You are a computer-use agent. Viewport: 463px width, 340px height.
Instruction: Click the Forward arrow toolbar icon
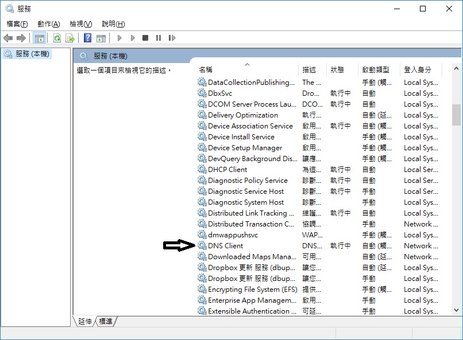tap(21, 38)
